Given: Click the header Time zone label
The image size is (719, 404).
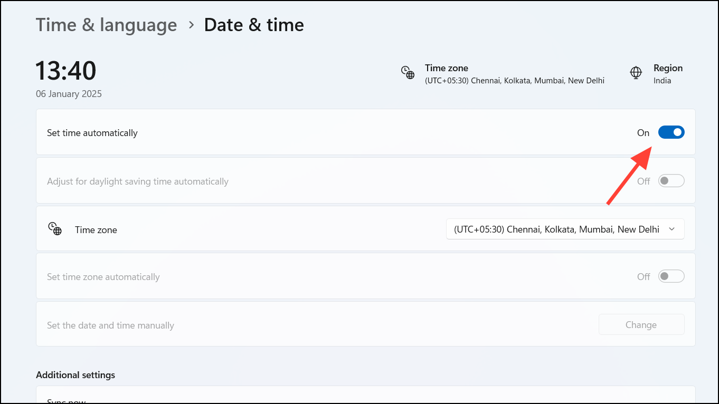Looking at the screenshot, I should (447, 68).
